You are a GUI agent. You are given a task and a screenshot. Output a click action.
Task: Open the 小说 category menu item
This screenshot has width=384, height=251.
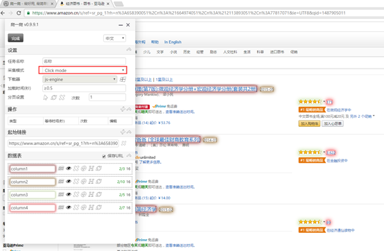pos(173,52)
